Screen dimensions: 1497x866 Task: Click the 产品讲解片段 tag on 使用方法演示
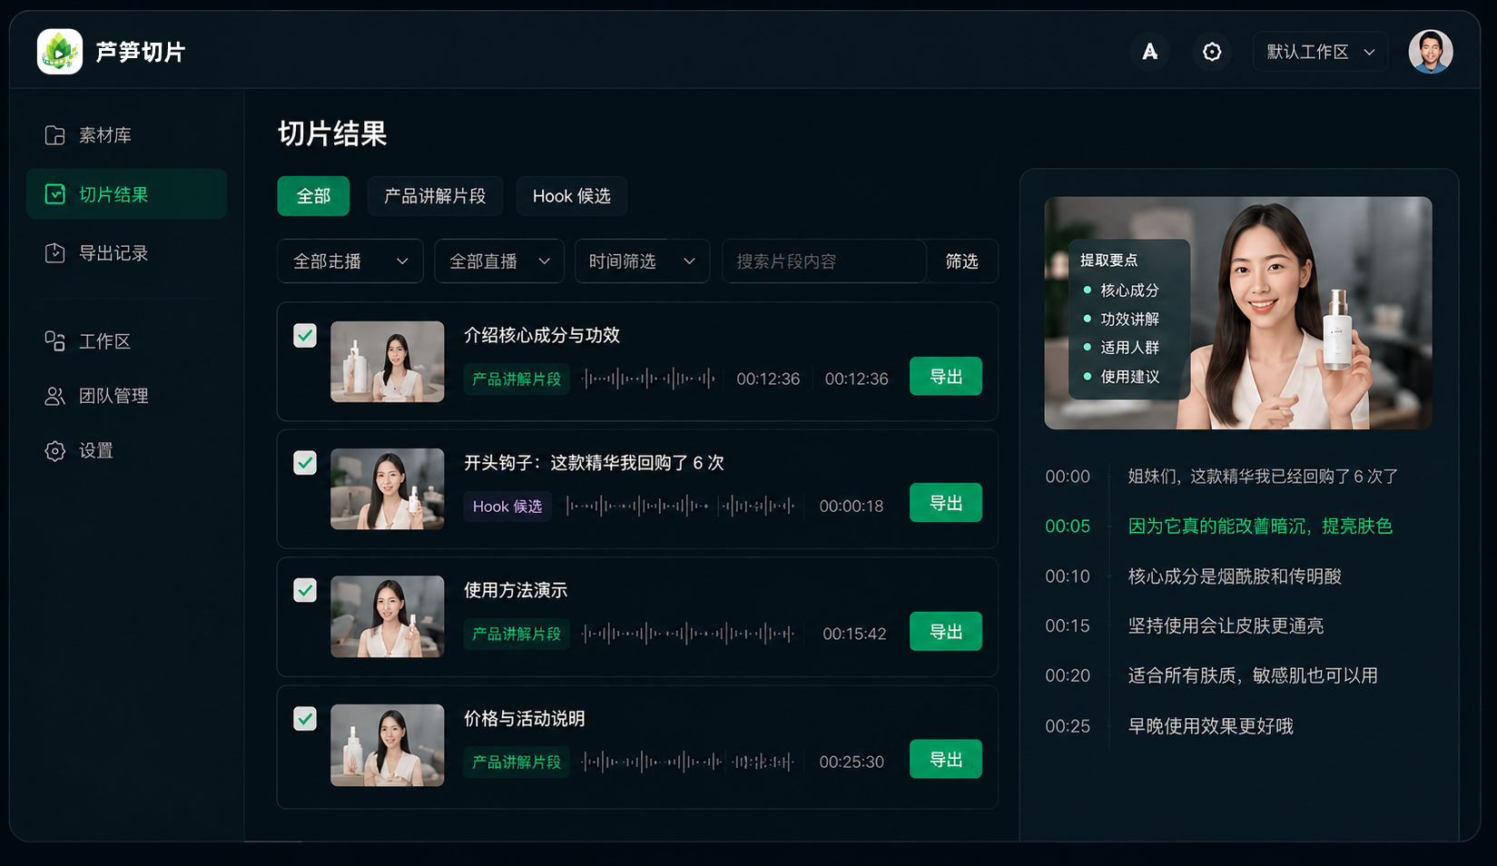coord(517,634)
